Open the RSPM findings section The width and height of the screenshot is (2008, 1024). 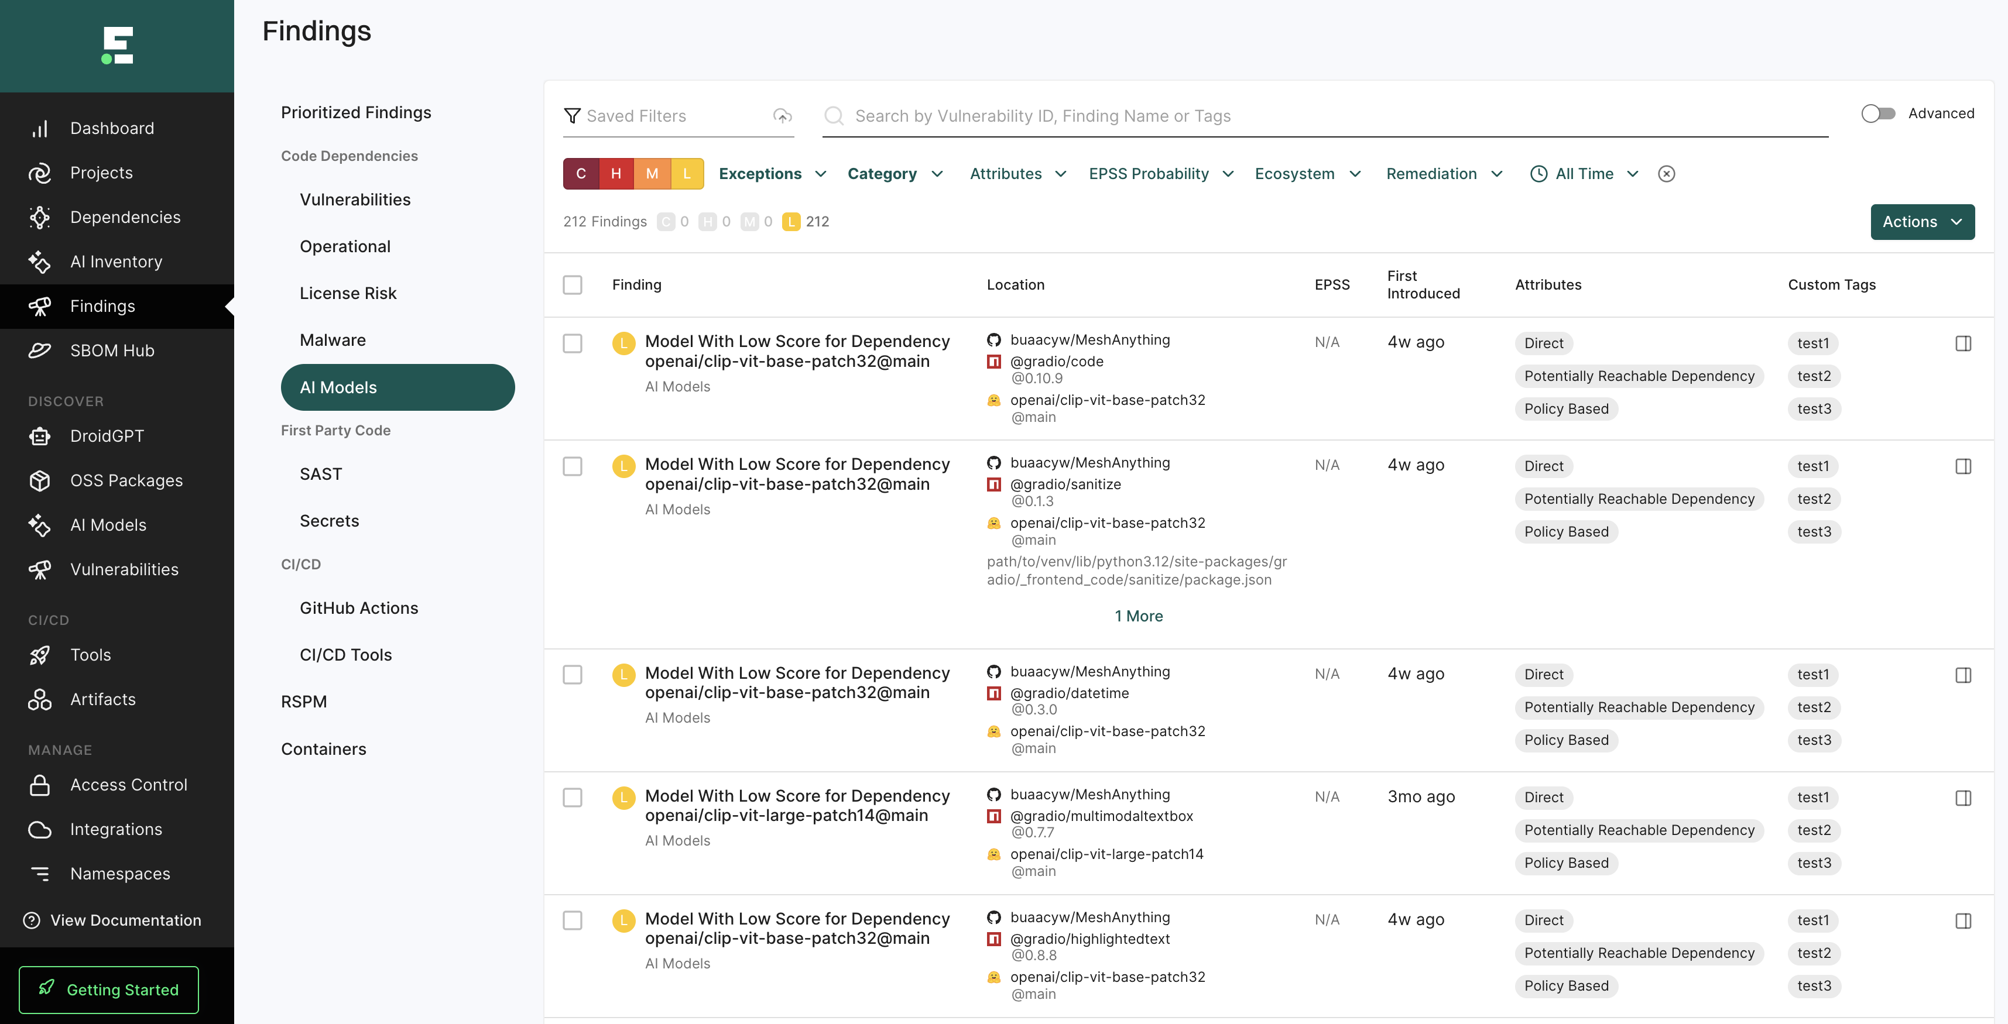pos(304,702)
